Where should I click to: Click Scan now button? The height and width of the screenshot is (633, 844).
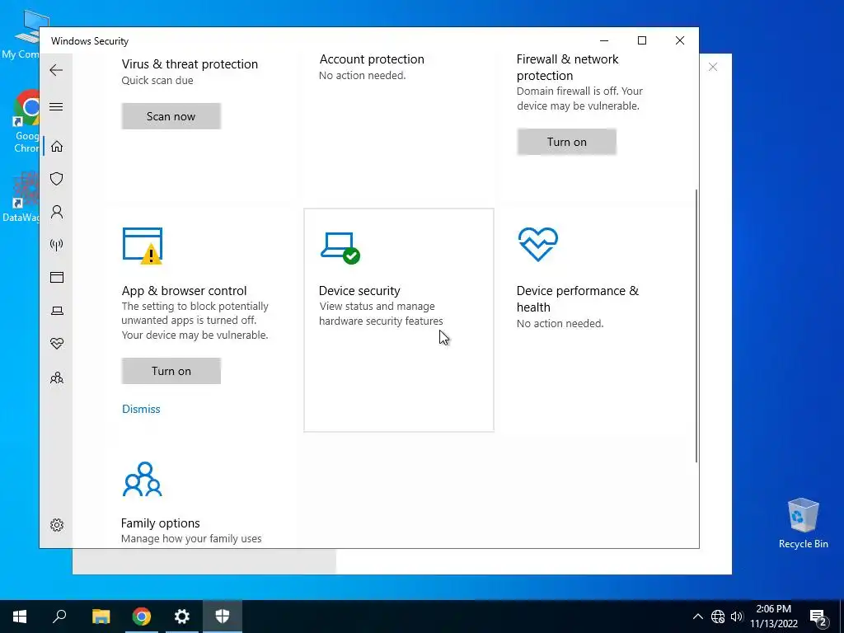tap(171, 116)
